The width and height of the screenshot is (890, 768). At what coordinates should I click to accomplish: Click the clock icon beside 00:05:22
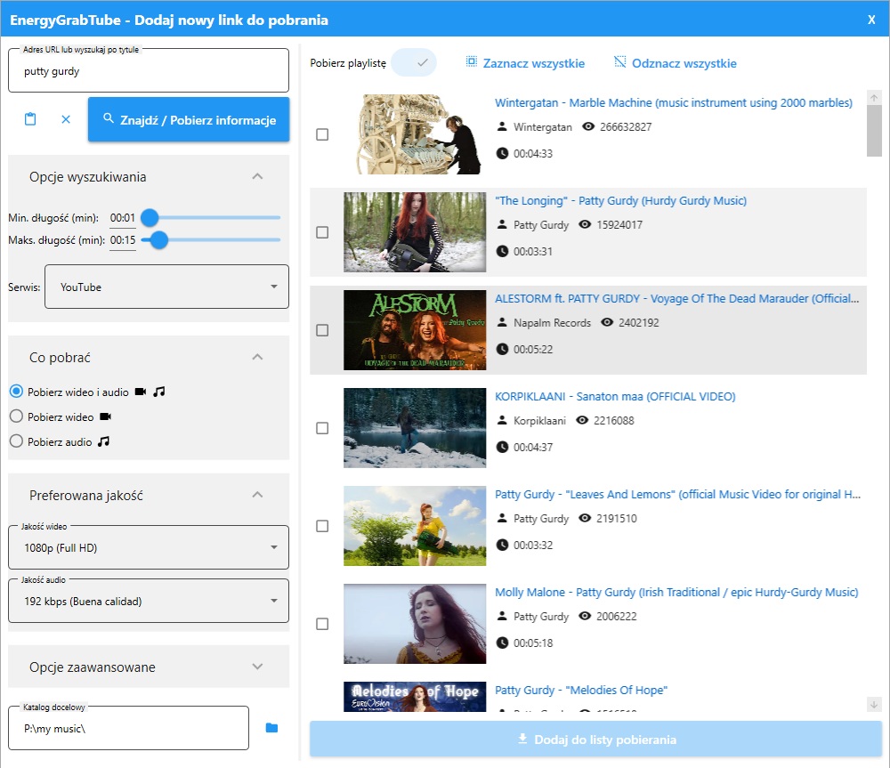pyautogui.click(x=502, y=349)
